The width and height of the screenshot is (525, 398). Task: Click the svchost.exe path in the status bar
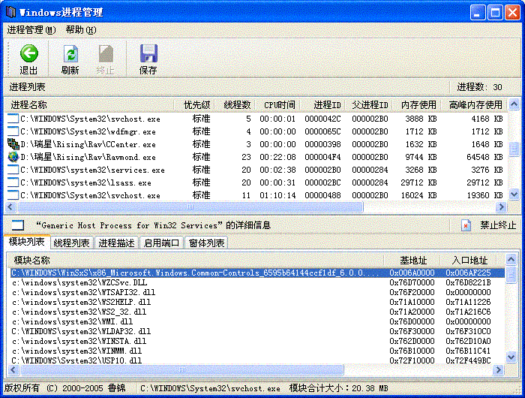pyautogui.click(x=210, y=388)
